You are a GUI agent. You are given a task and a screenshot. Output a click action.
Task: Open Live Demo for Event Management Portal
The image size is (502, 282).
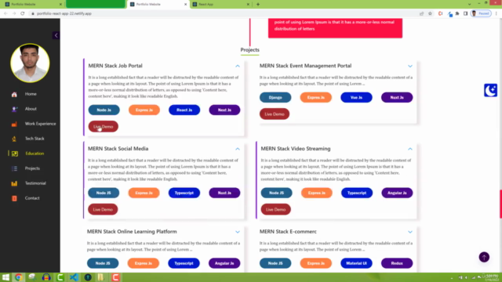275,114
